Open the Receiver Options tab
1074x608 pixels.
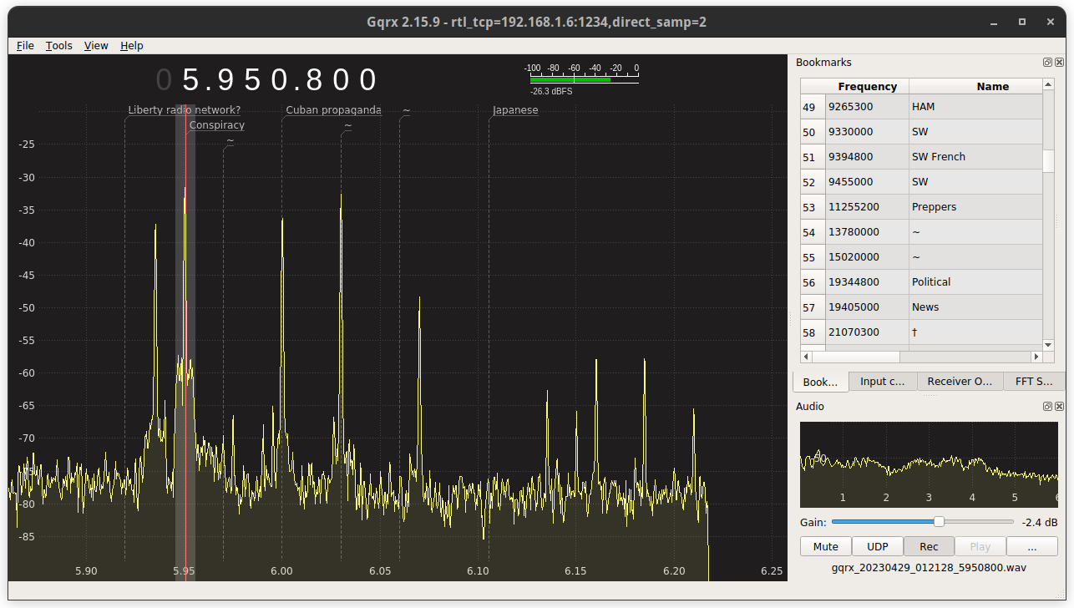pos(960,381)
